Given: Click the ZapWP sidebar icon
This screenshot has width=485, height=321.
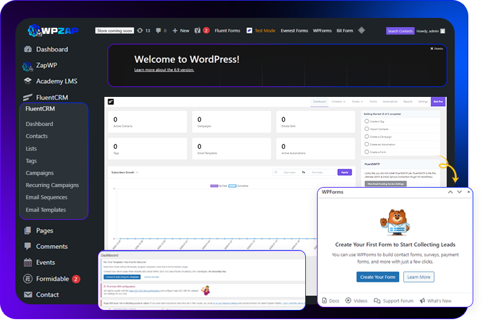Looking at the screenshot, I should point(28,65).
